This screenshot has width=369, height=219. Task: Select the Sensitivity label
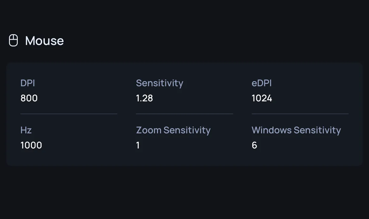pos(160,83)
